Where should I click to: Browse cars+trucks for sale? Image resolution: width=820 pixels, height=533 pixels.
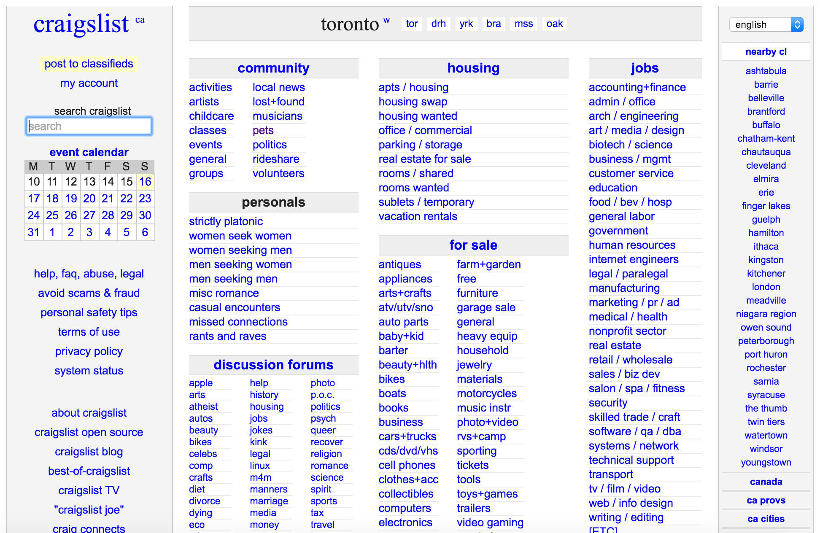407,436
